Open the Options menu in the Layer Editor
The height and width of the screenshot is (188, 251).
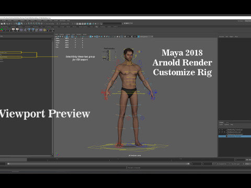pyautogui.click(x=226, y=125)
